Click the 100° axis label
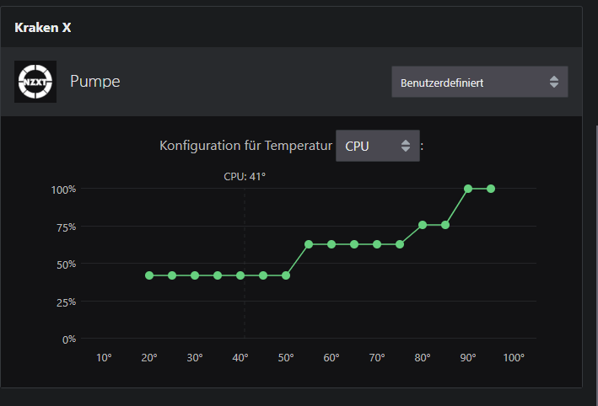Image resolution: width=598 pixels, height=406 pixels. (514, 358)
